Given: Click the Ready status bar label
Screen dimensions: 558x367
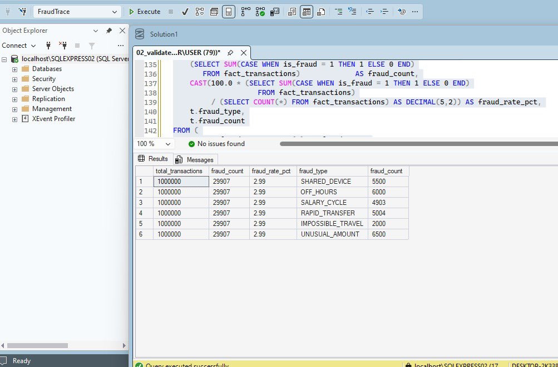Looking at the screenshot, I should coord(21,361).
